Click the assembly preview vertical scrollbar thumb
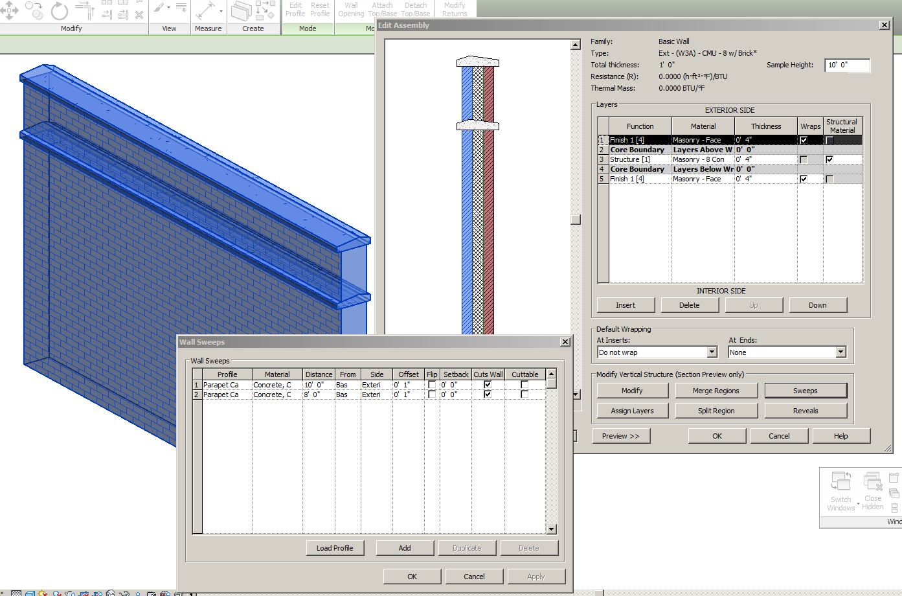 coord(576,220)
